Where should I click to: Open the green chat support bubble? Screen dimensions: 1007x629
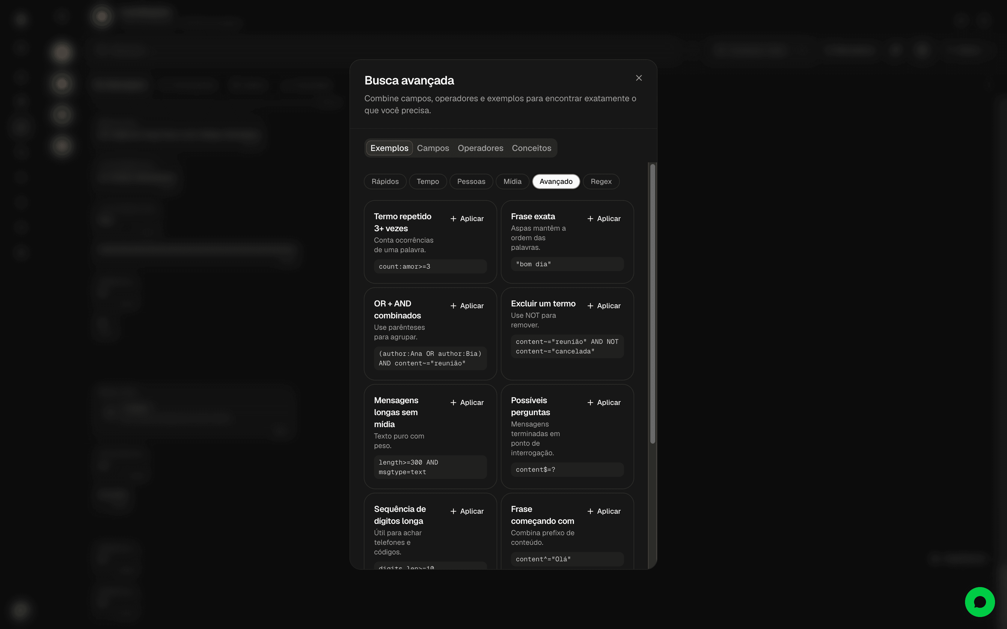click(979, 602)
